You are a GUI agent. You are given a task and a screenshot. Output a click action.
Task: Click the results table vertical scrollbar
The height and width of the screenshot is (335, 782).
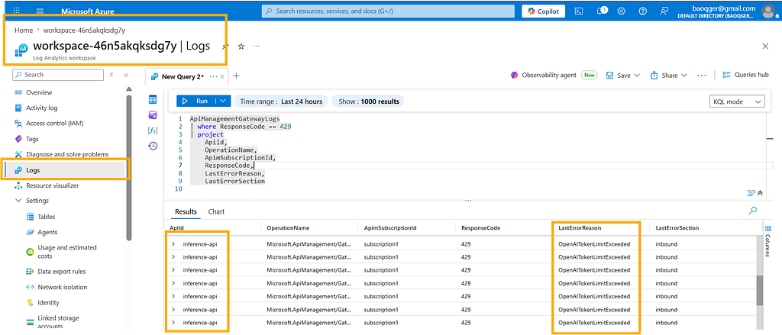(x=760, y=291)
